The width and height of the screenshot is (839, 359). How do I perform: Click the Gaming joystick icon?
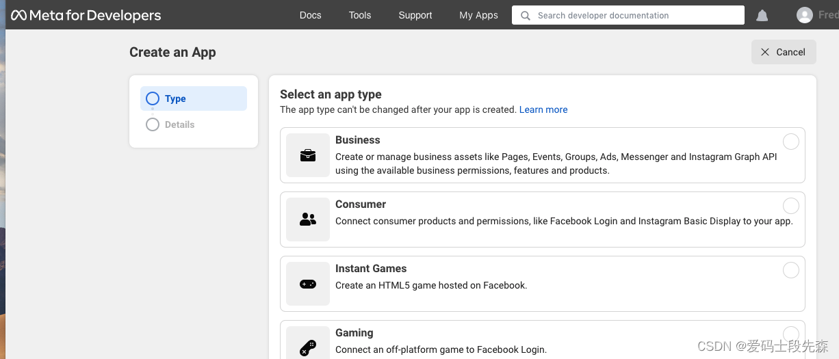pos(308,347)
